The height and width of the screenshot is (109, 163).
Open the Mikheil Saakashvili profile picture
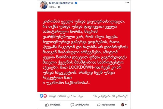[x=43, y=5]
